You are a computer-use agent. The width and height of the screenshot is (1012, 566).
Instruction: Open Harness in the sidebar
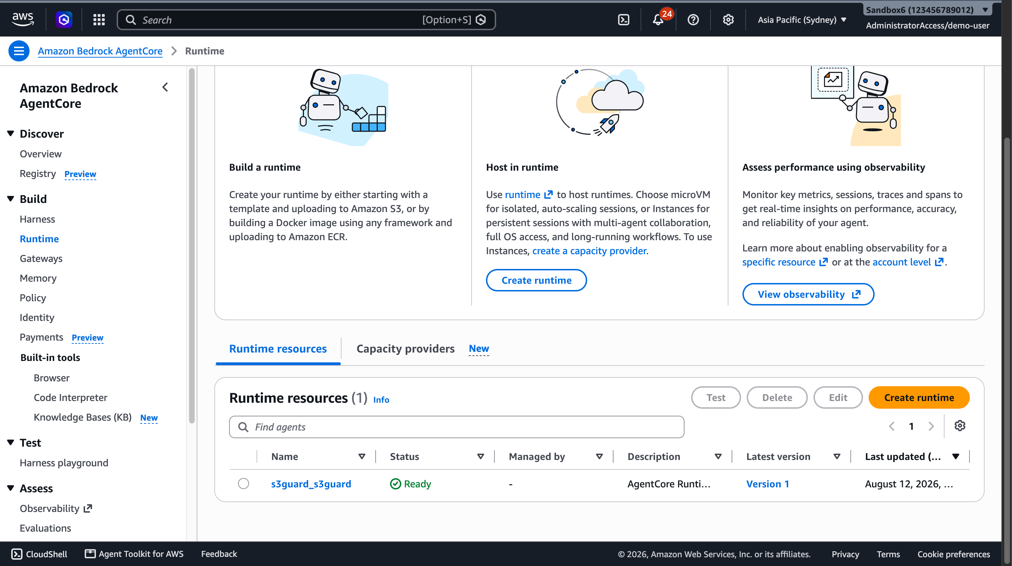coord(37,219)
